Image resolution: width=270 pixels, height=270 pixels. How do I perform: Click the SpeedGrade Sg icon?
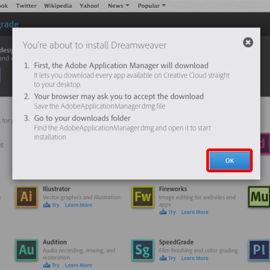pyautogui.click(x=143, y=250)
